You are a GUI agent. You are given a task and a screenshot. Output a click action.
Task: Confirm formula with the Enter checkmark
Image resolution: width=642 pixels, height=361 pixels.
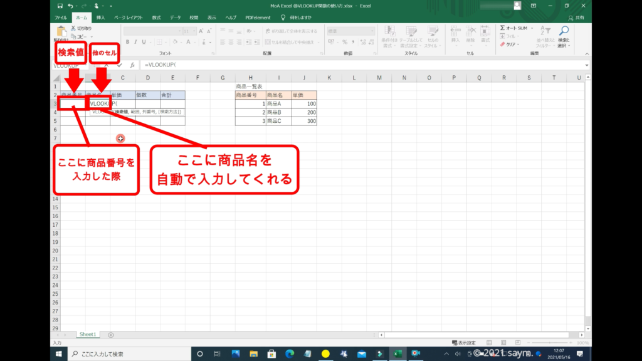pyautogui.click(x=119, y=65)
